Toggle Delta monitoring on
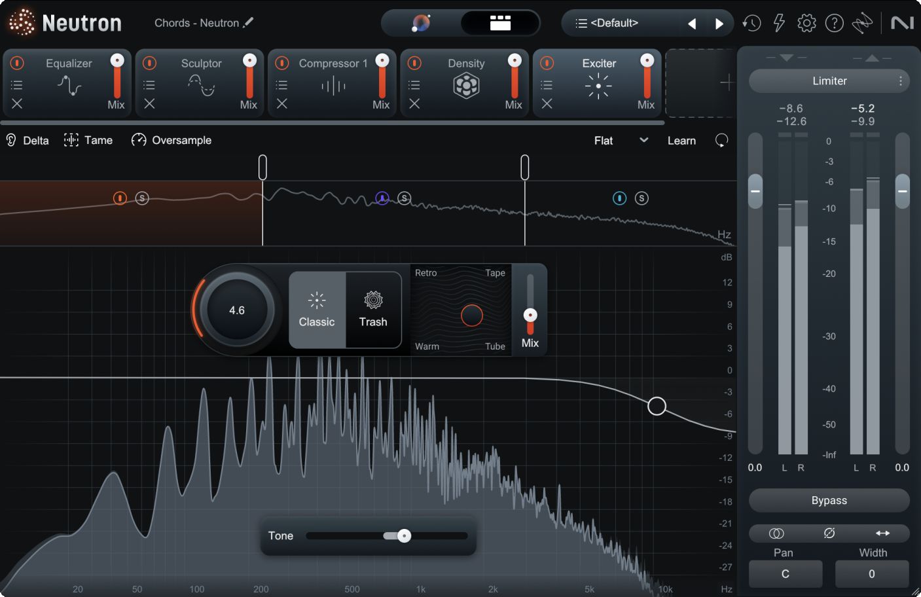921x597 pixels. click(27, 140)
